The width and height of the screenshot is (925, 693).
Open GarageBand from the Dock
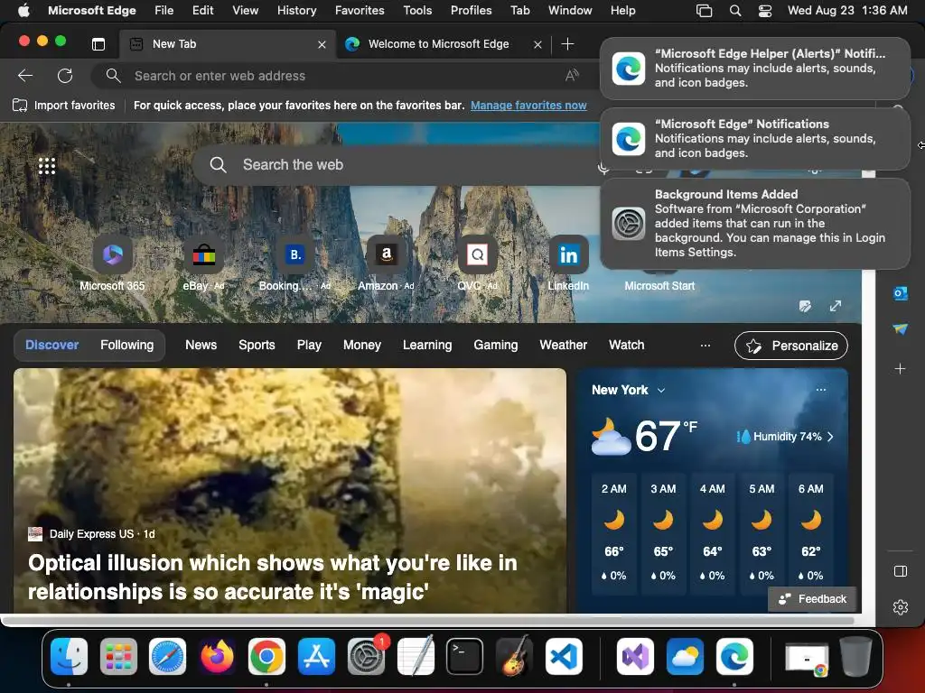pos(514,656)
